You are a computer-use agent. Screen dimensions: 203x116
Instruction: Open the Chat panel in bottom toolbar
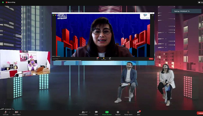[x=96, y=112]
